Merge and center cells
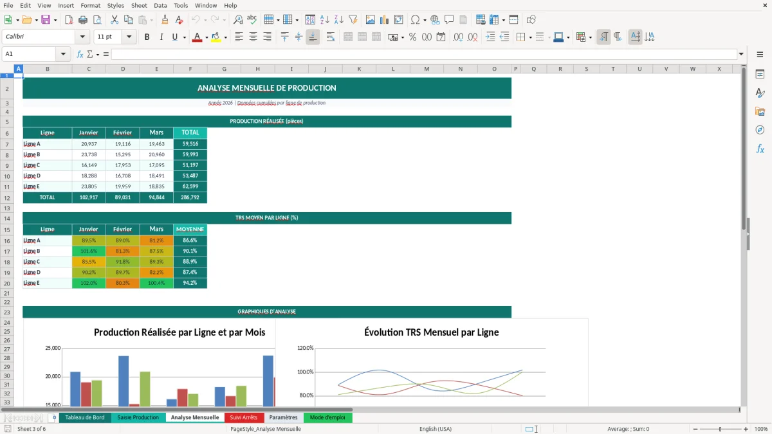Screen dimensions: 772x434 pos(348,37)
